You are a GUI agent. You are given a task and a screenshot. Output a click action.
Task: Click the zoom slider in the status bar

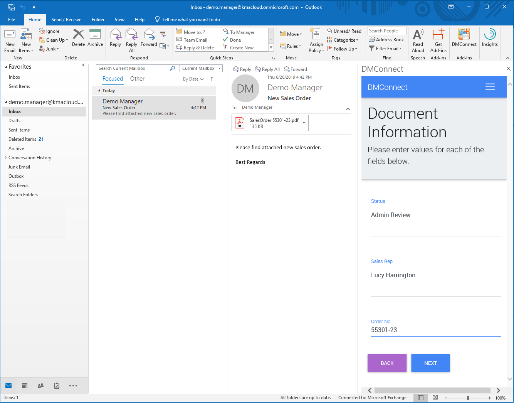pyautogui.click(x=468, y=398)
